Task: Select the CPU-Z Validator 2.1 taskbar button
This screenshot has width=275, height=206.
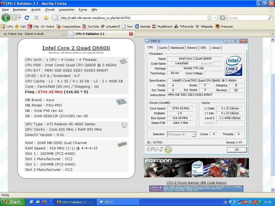Action: (75, 202)
